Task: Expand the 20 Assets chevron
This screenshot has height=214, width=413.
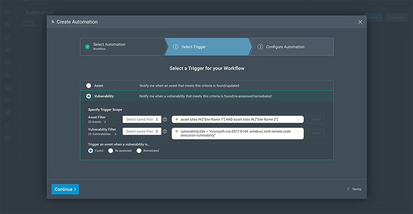Action: point(105,122)
